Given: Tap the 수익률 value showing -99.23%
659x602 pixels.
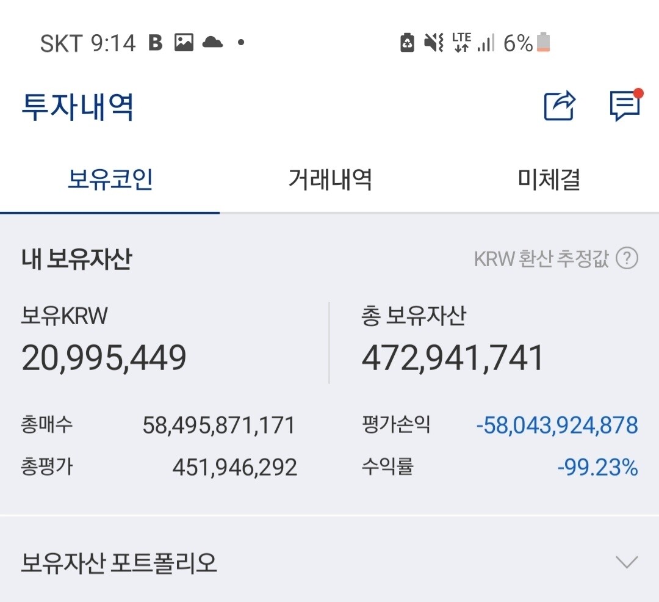Looking at the screenshot, I should pyautogui.click(x=596, y=467).
